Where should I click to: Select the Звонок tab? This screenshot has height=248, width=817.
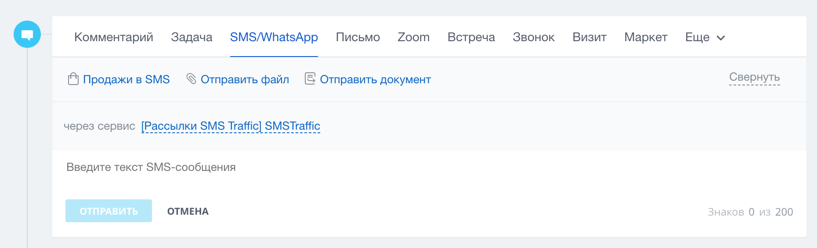pos(533,37)
